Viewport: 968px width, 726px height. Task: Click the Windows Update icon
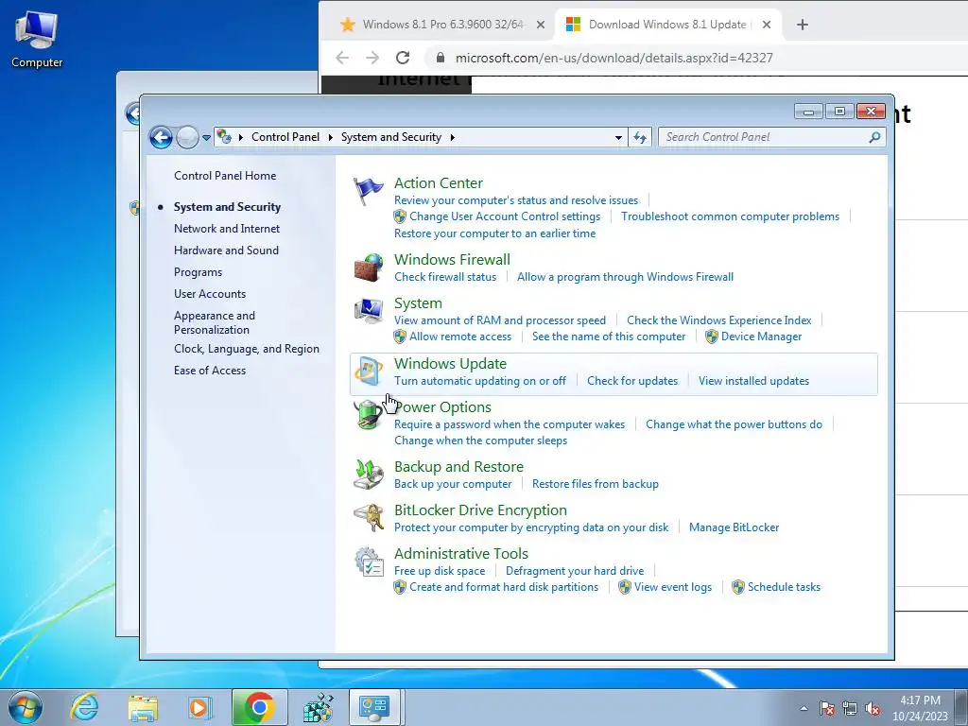(x=369, y=372)
